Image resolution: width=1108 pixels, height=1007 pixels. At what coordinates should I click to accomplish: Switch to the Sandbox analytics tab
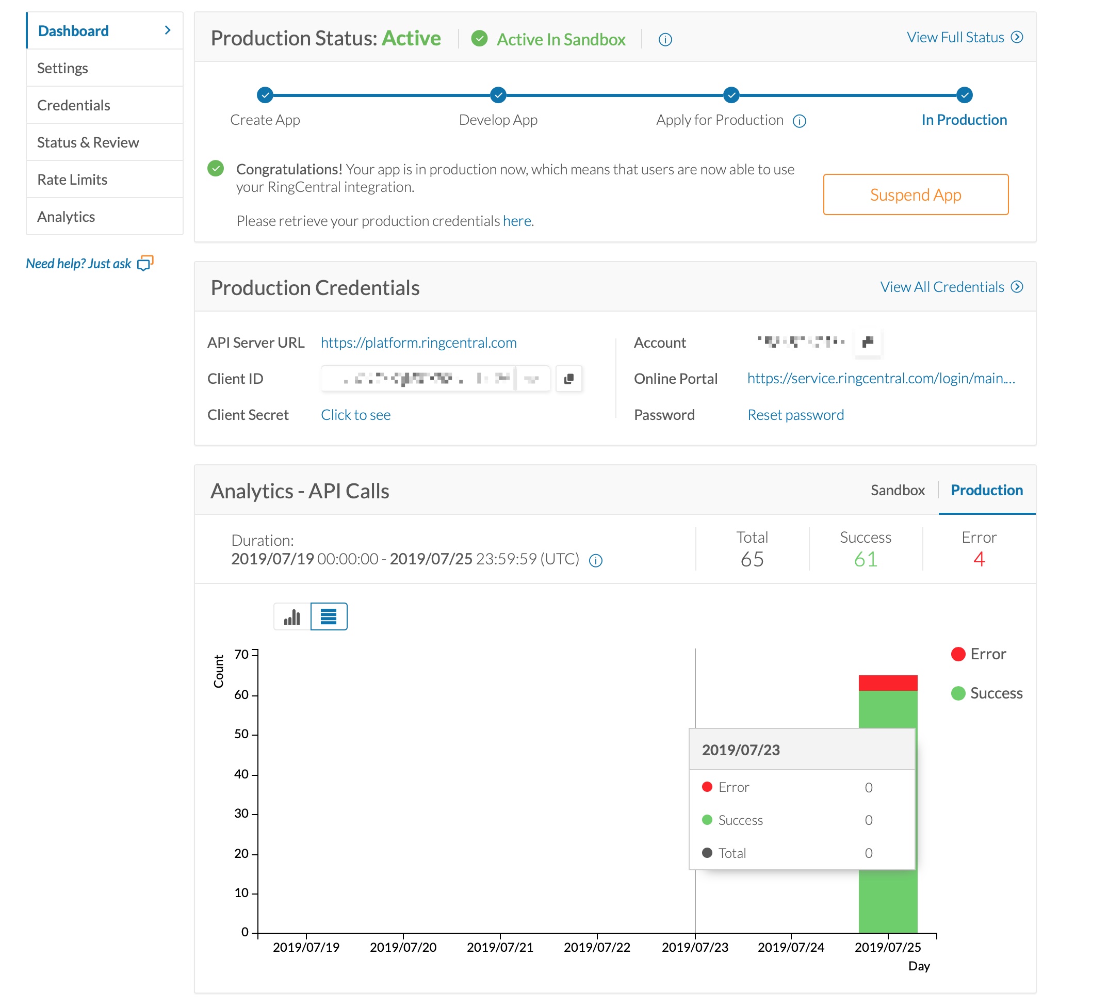click(897, 490)
